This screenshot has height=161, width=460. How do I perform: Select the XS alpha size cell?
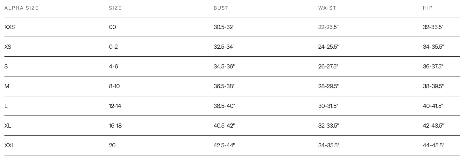point(8,47)
